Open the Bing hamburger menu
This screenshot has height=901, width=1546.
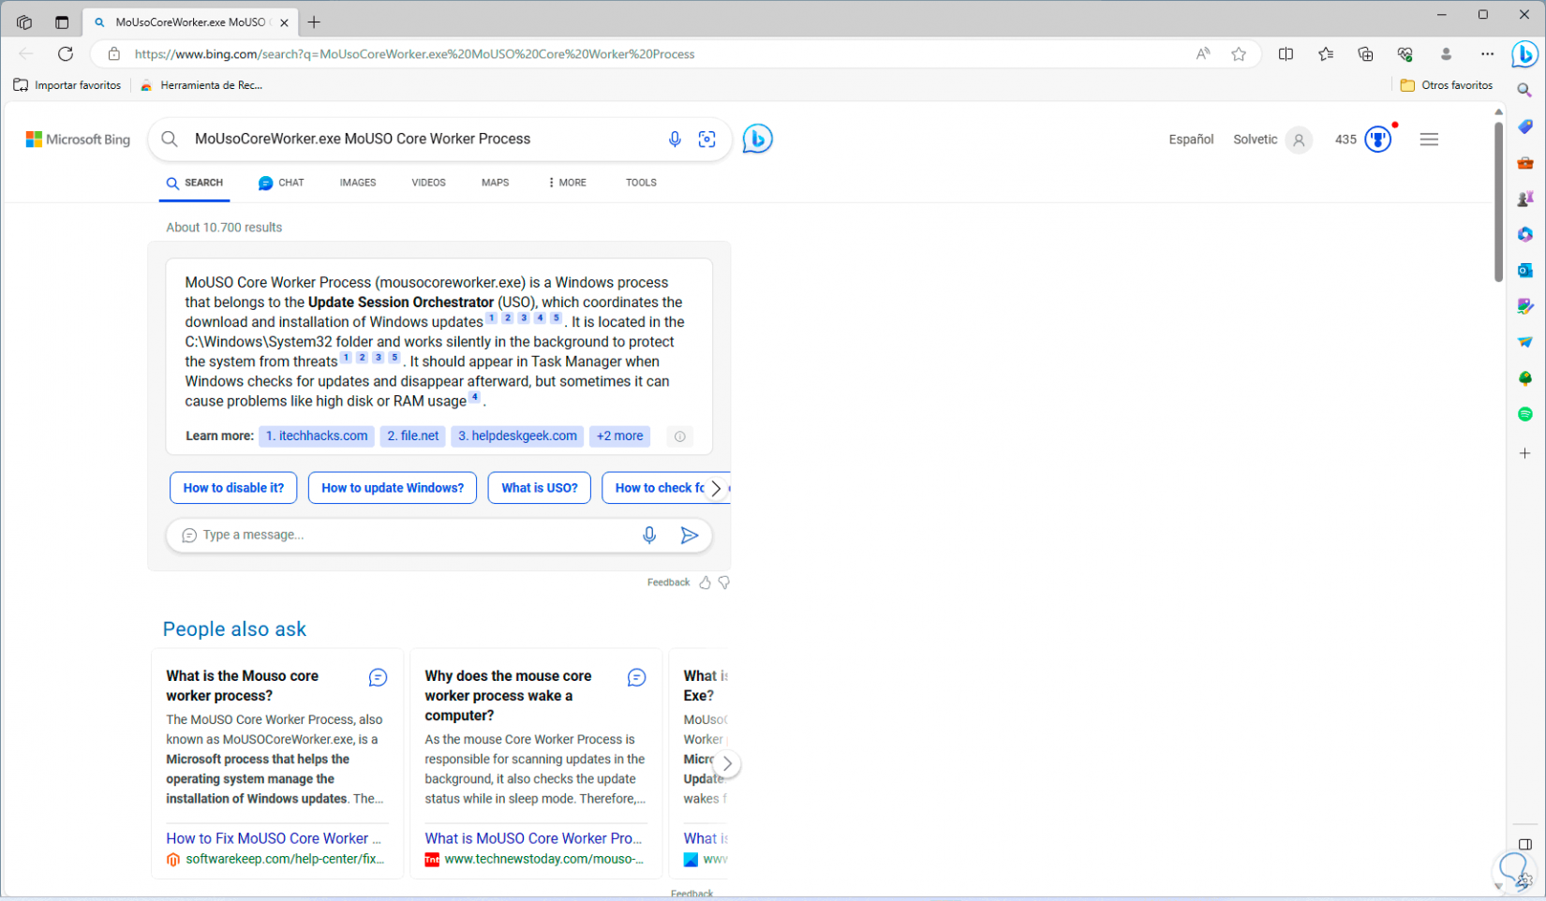click(1429, 140)
